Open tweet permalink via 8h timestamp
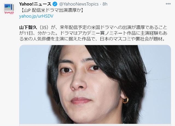Screen dimensions: 175x126 click(105, 4)
